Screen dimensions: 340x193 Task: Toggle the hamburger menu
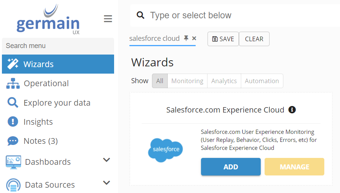point(108,19)
